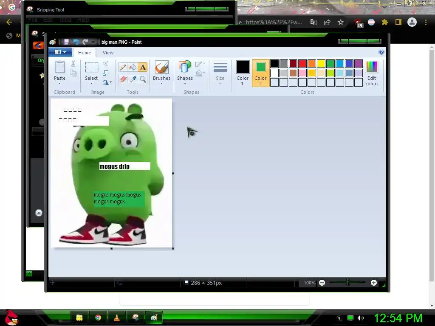Viewport: 435px width, 326px height.
Task: Open Chrome from the taskbar
Action: pyautogui.click(x=98, y=318)
